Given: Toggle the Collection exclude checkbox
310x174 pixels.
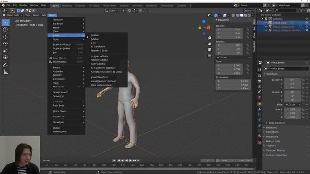Looking at the screenshot, I should point(266,19).
